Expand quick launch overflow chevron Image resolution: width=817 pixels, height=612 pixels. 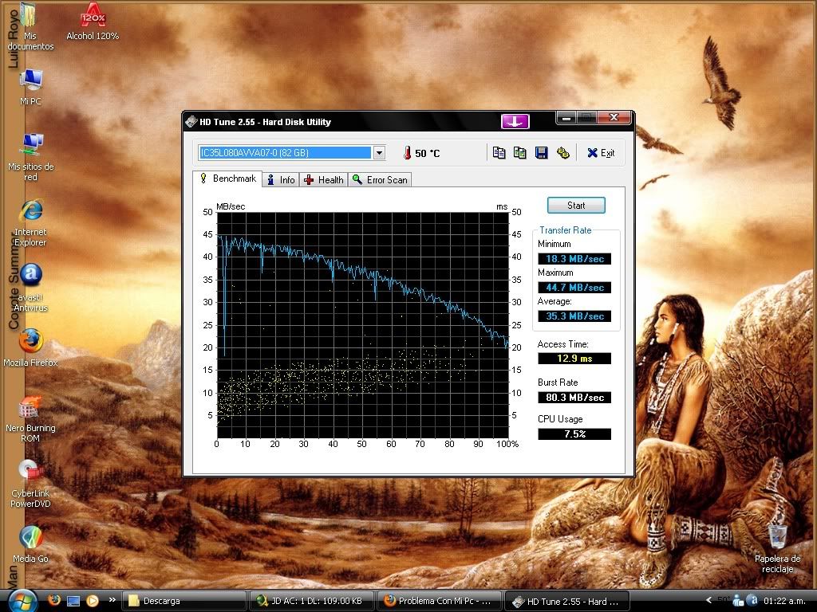pyautogui.click(x=112, y=600)
